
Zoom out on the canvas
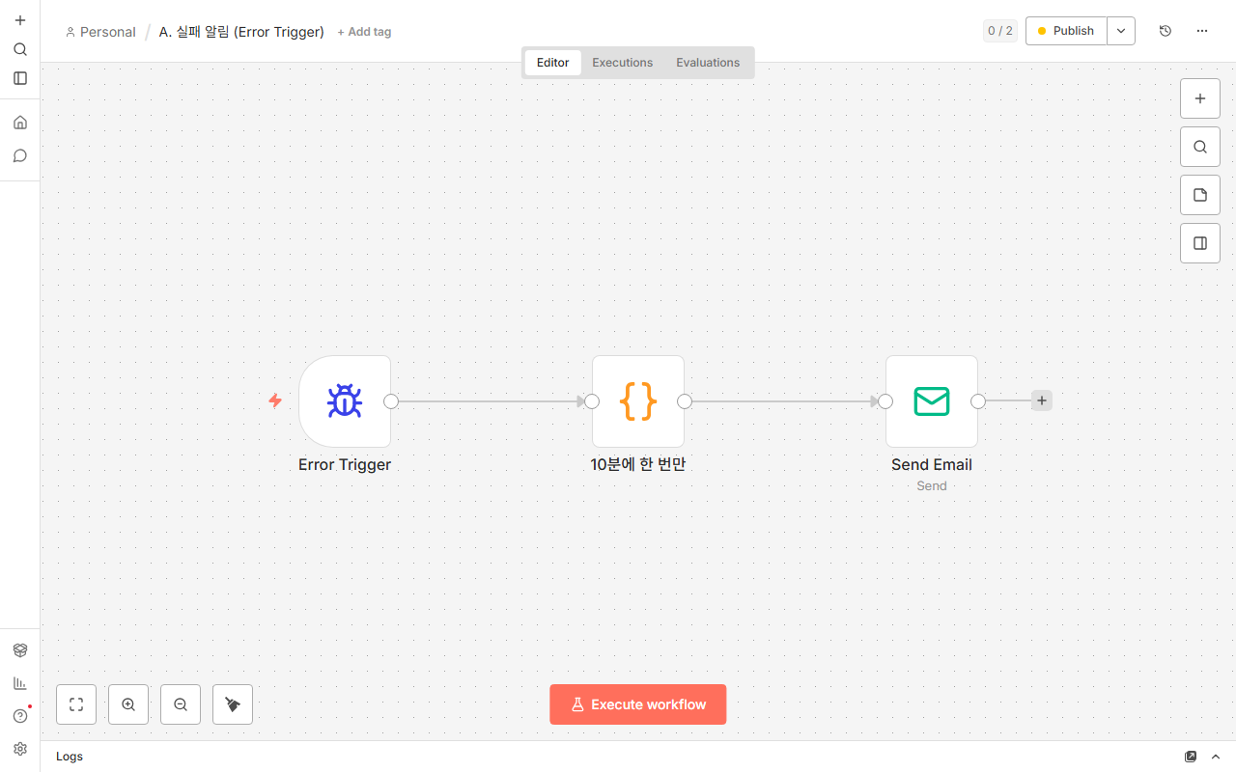[181, 704]
